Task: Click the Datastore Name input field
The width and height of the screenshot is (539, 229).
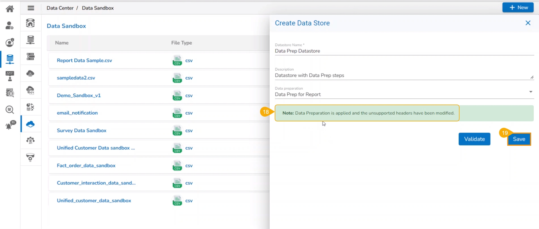Action: tap(404, 51)
